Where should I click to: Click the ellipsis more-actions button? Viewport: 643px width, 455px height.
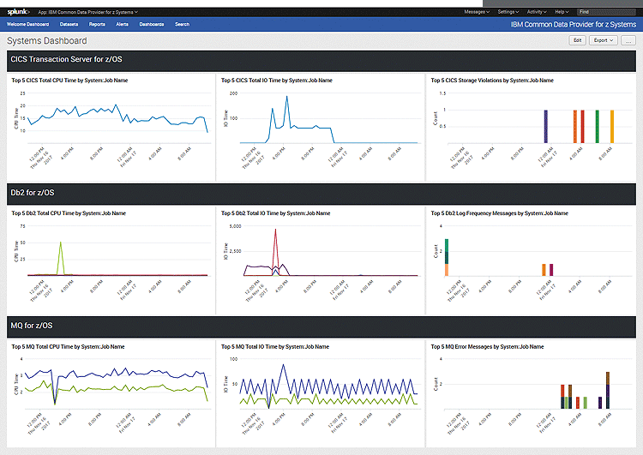[x=628, y=40]
